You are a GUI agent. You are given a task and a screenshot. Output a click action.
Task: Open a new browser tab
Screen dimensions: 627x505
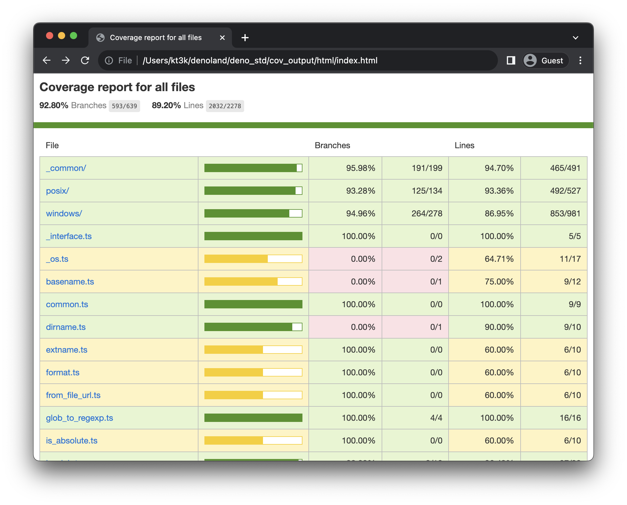pos(245,37)
